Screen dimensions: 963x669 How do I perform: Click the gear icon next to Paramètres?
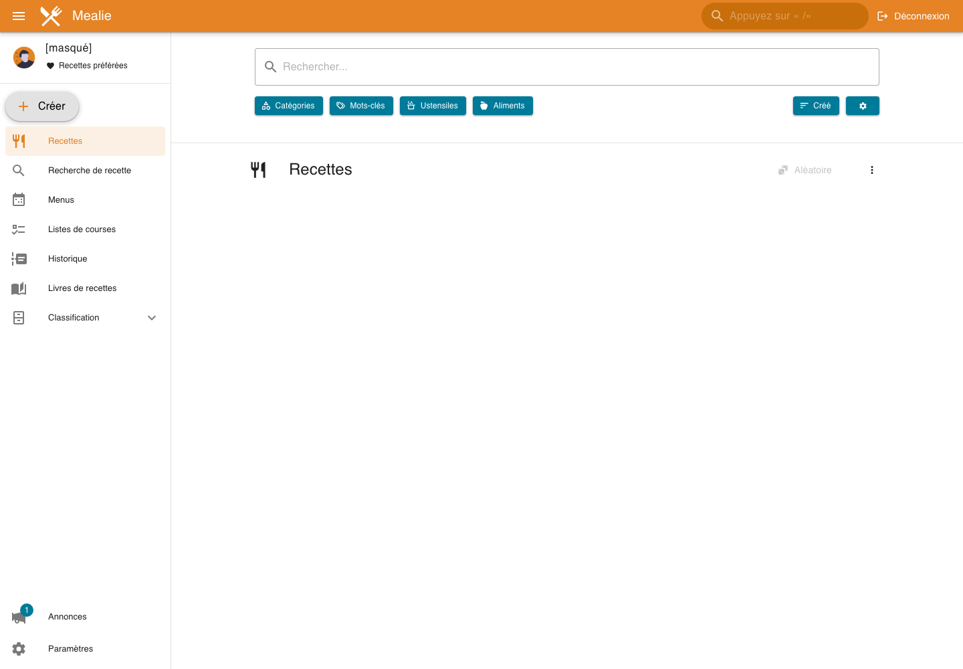tap(19, 649)
